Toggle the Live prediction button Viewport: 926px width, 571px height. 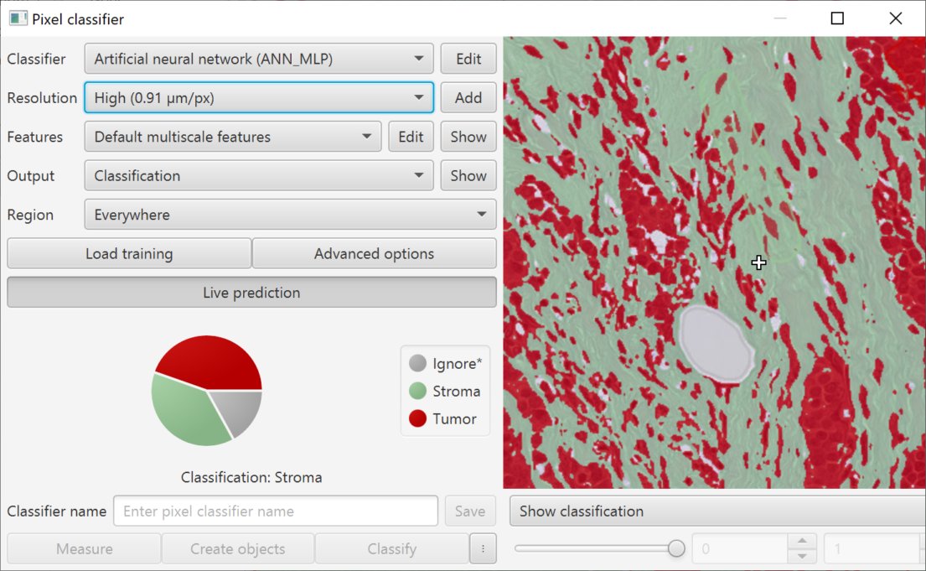251,293
